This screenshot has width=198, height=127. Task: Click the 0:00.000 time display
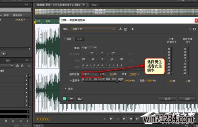tap(43, 119)
